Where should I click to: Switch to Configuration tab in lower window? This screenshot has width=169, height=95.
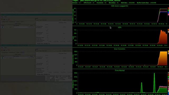pos(5,53)
